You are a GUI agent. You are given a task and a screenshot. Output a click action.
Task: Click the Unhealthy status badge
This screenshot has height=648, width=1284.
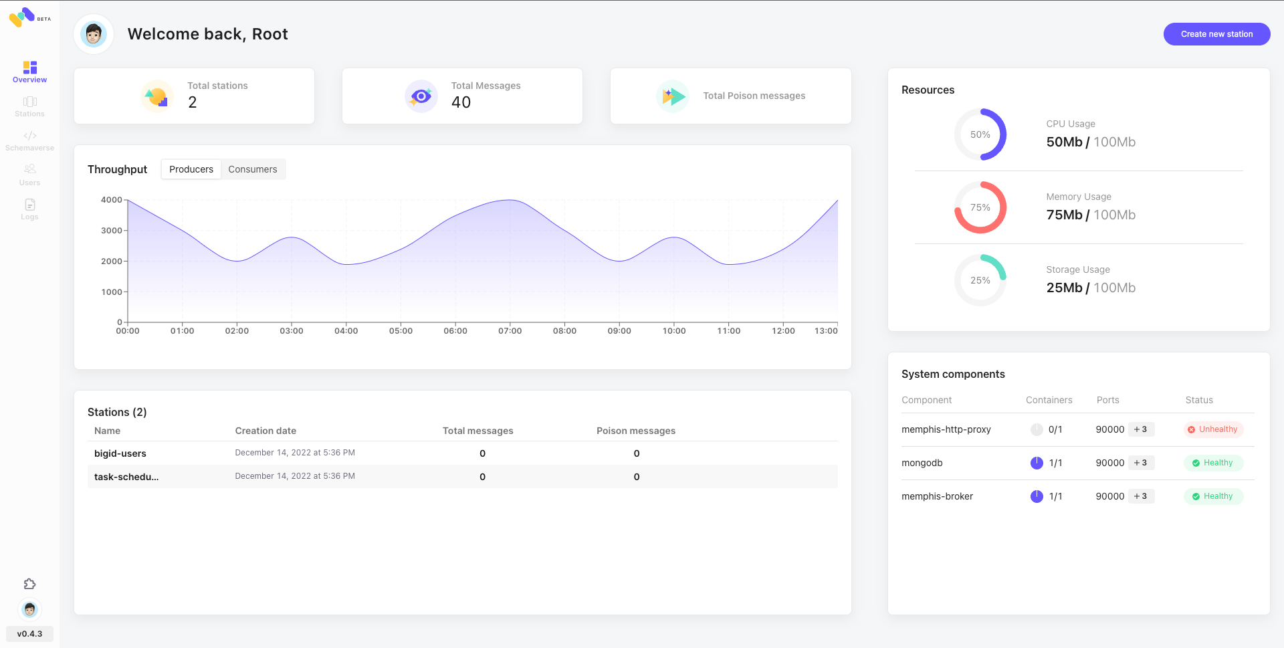tap(1212, 429)
